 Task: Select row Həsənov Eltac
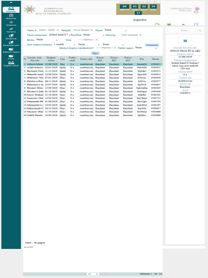[x=93, y=88]
